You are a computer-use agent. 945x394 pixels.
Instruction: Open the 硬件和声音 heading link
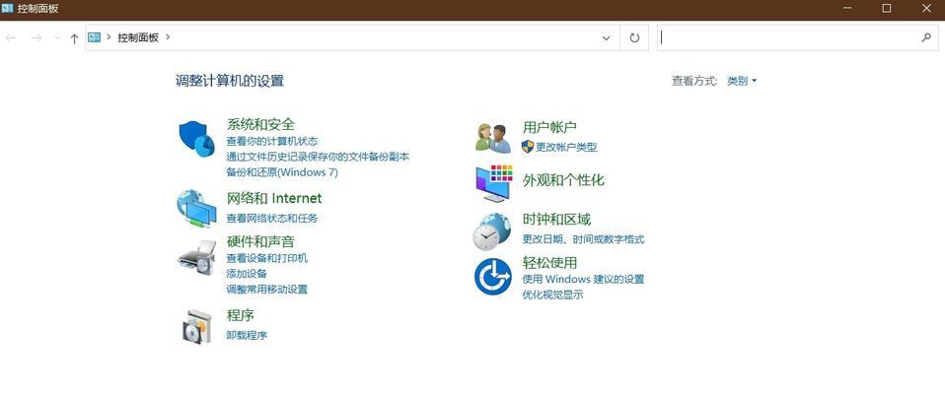pos(260,241)
